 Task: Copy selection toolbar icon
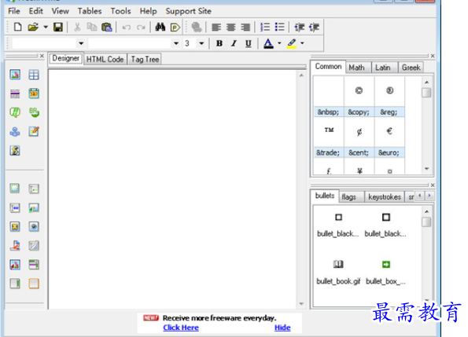click(91, 27)
